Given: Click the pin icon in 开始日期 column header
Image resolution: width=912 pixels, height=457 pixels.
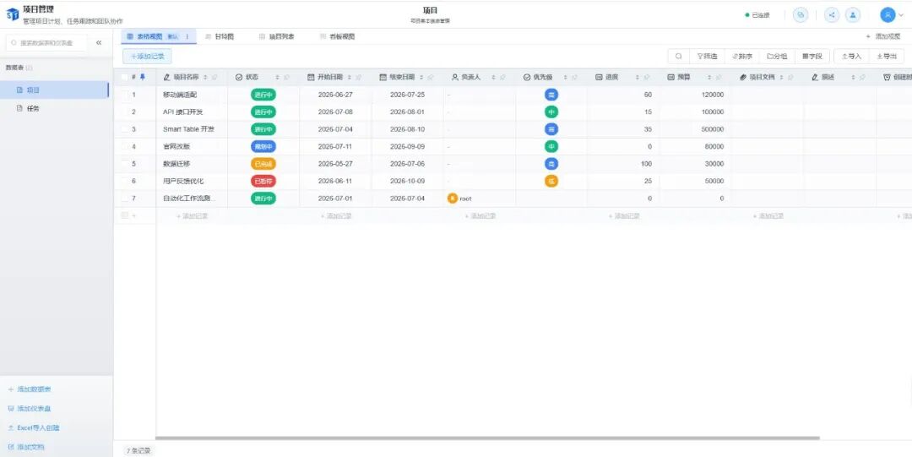Looking at the screenshot, I should (358, 78).
